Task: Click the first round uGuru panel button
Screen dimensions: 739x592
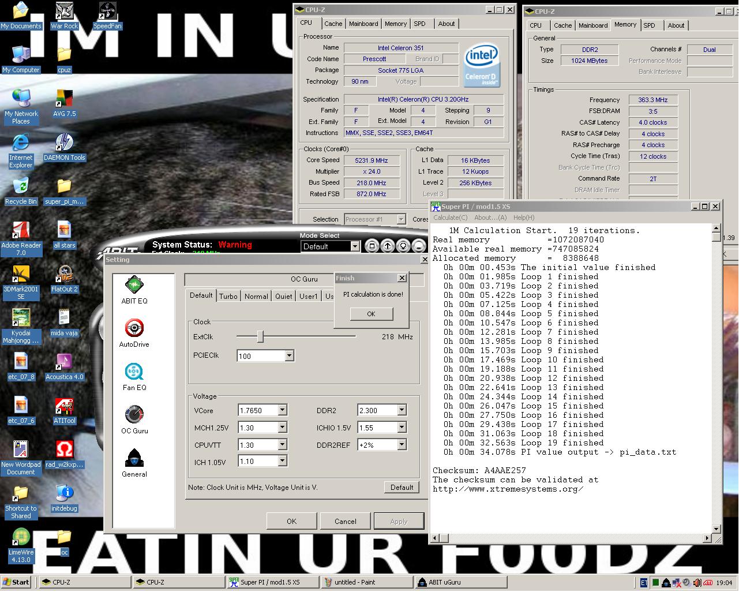Action: pyautogui.click(x=372, y=246)
